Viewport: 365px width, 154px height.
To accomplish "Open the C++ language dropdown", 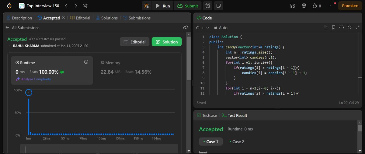I will click(203, 27).
